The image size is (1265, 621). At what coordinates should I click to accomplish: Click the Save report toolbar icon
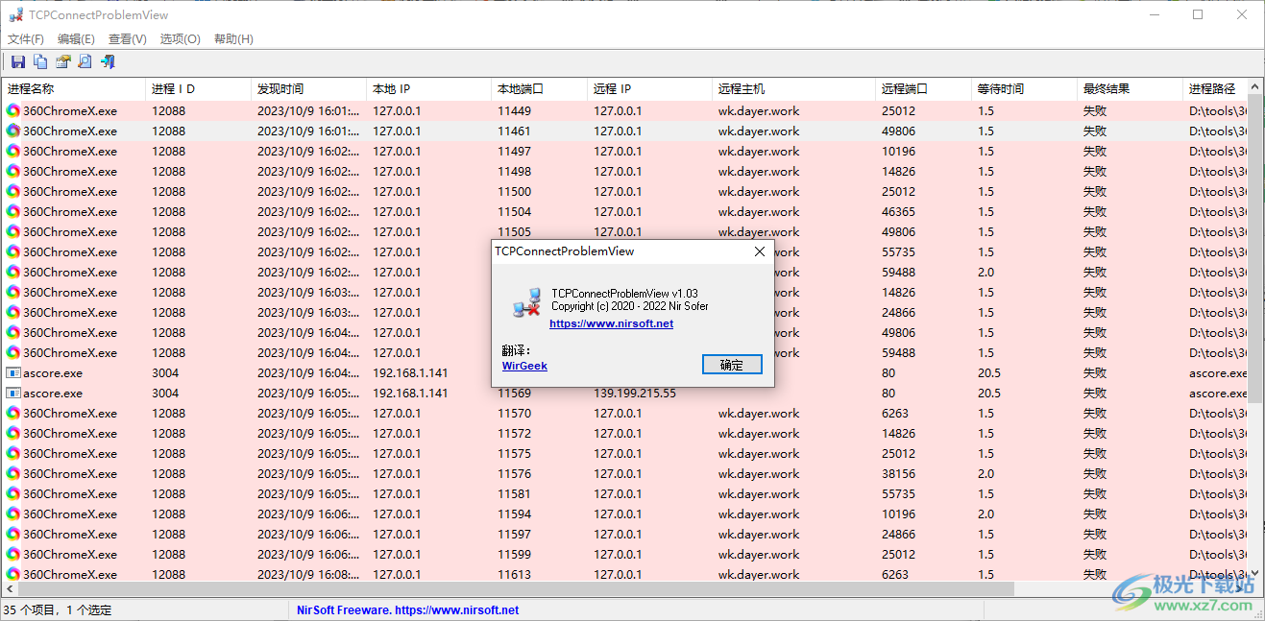coord(17,61)
